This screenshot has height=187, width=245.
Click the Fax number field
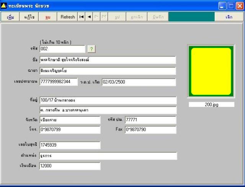pos(150,130)
